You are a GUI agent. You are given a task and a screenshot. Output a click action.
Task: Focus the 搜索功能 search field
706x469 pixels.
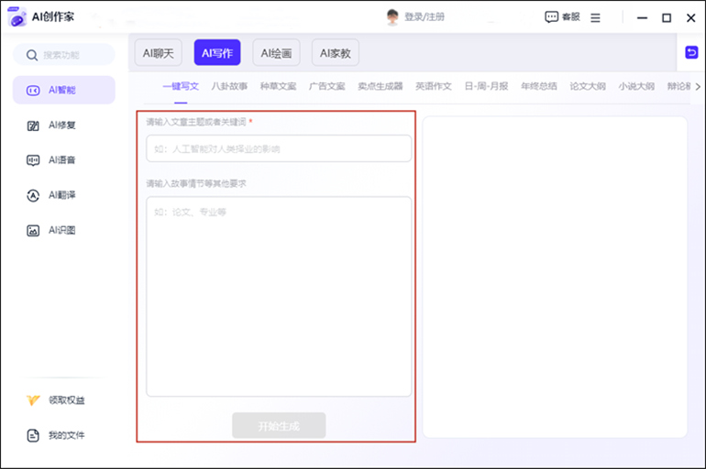coord(64,55)
